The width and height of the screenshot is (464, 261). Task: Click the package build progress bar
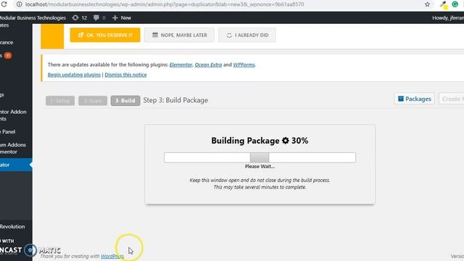pos(260,157)
